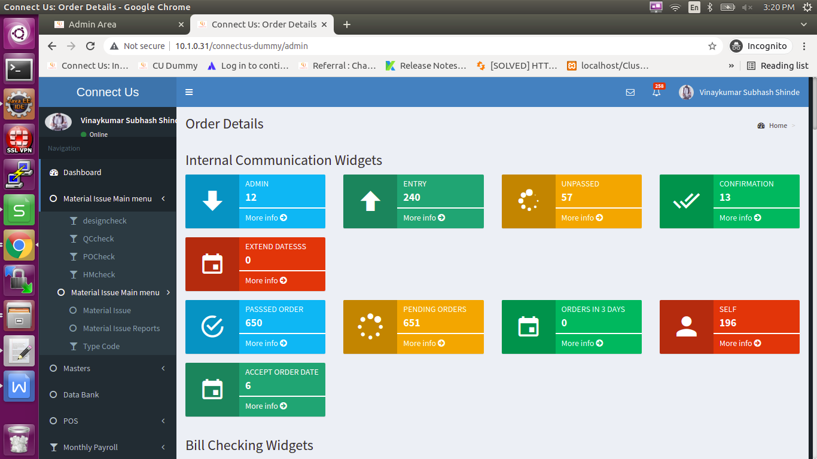Reload the page with the refresh icon
The height and width of the screenshot is (459, 817).
[x=90, y=46]
